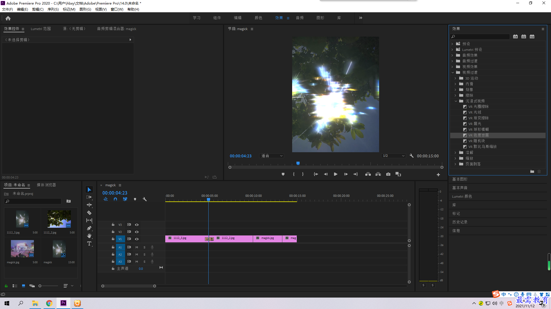Select the Selection tool arrow
Screen dimensions: 551x309
coord(89,190)
